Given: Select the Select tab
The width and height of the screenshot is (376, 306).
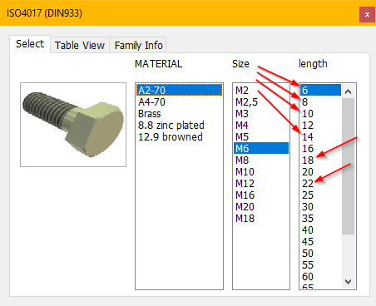Looking at the screenshot, I should (x=30, y=44).
